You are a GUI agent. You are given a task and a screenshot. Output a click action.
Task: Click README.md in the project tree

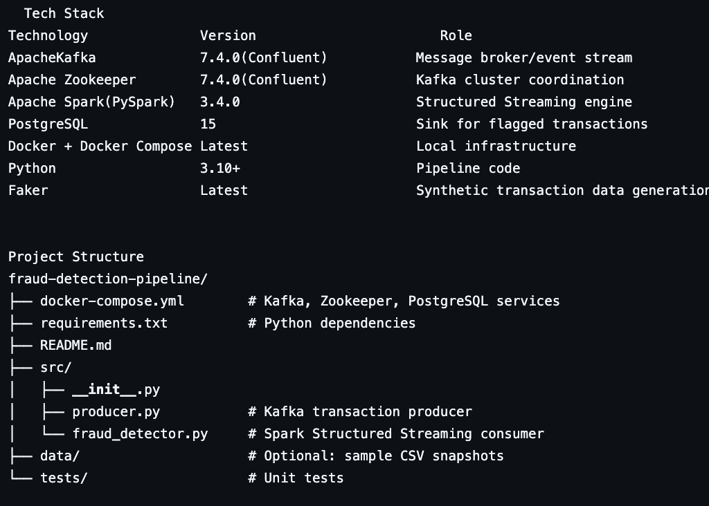(x=75, y=345)
